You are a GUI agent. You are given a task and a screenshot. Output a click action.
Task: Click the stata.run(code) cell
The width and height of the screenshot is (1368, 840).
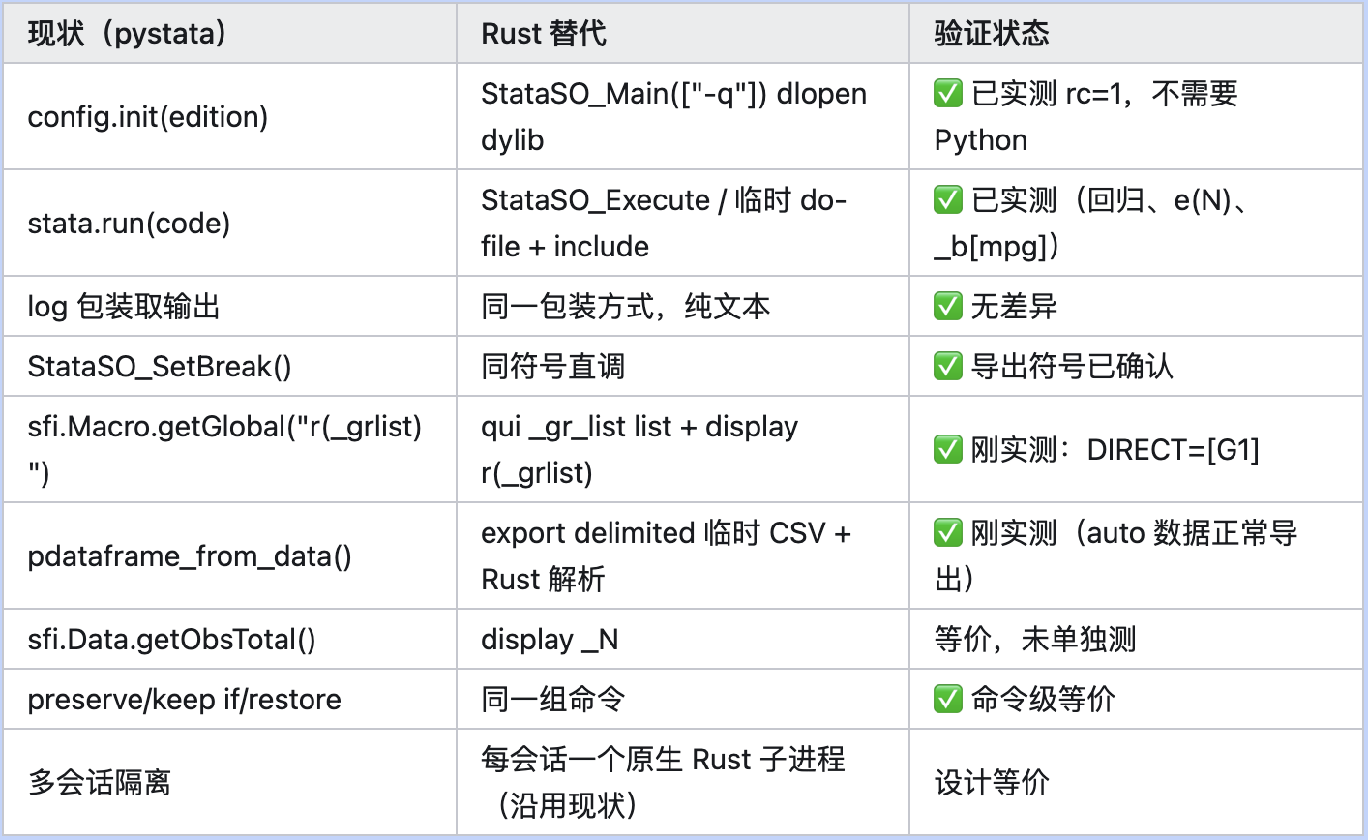[230, 224]
